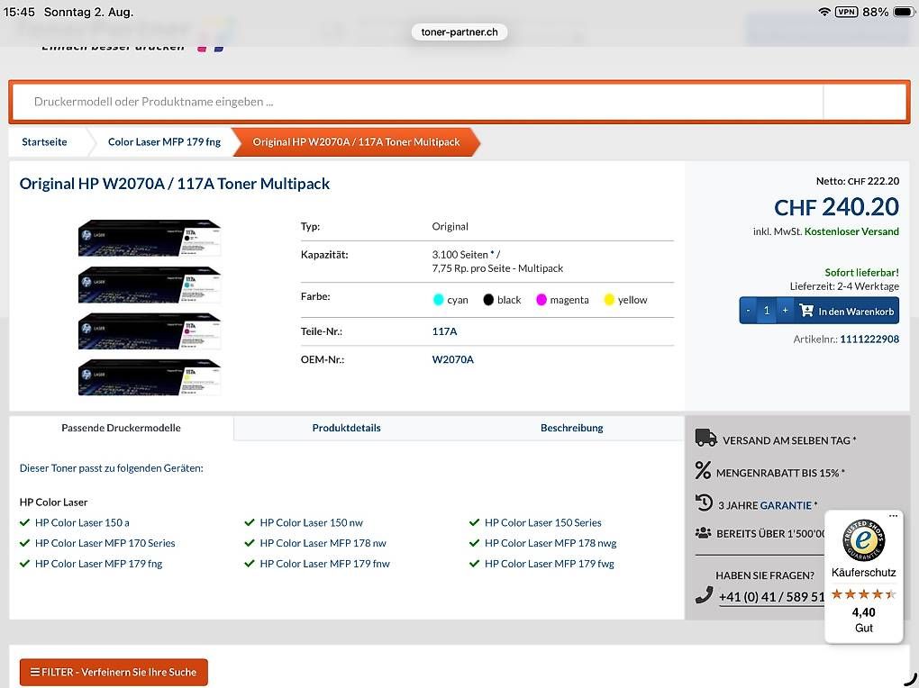The width and height of the screenshot is (919, 688).
Task: Open HP Color Laser 150 Series link
Action: point(542,522)
